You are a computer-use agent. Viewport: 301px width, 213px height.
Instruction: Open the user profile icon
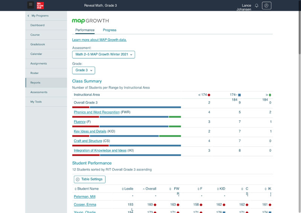point(266,6)
